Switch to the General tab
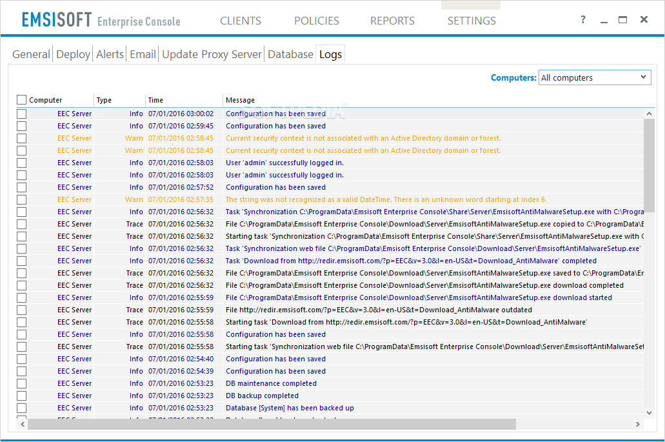 click(x=31, y=54)
